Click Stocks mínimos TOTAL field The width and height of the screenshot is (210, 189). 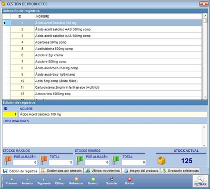pos(134,162)
